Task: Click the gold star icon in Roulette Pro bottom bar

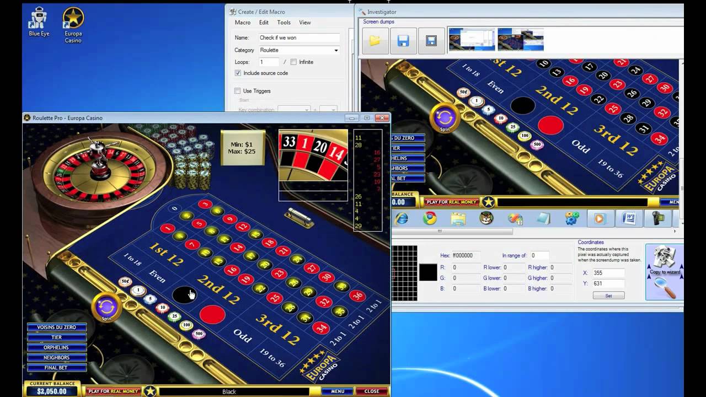Action: (150, 391)
